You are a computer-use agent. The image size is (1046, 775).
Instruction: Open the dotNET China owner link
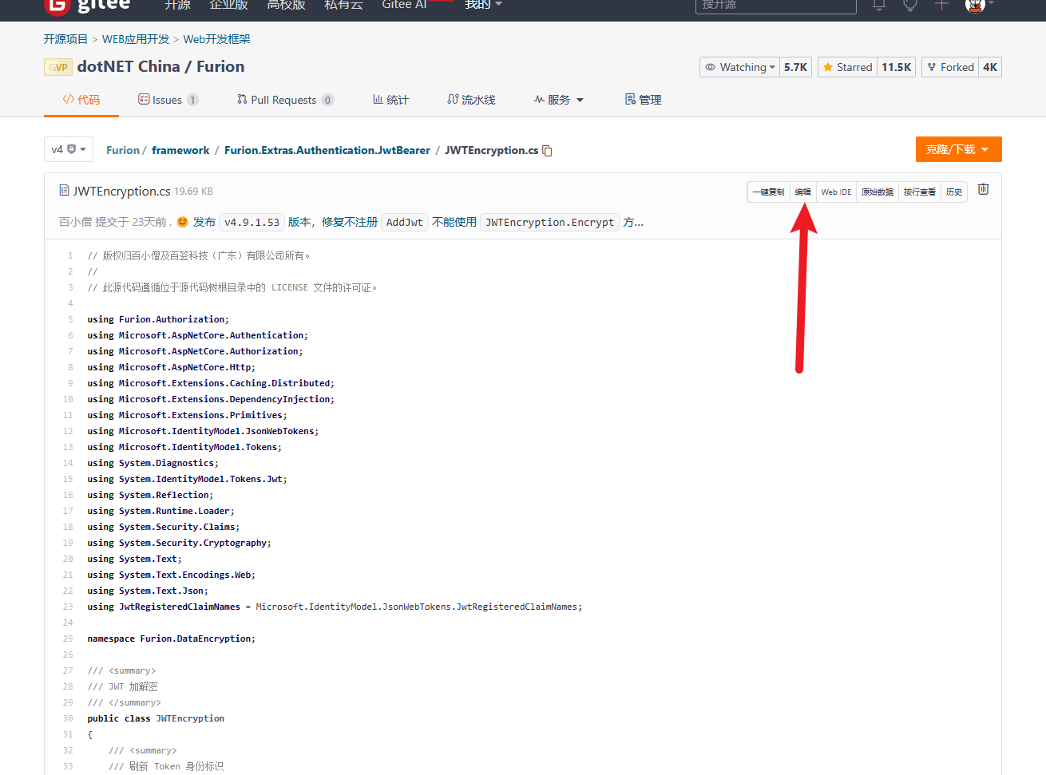pyautogui.click(x=129, y=66)
